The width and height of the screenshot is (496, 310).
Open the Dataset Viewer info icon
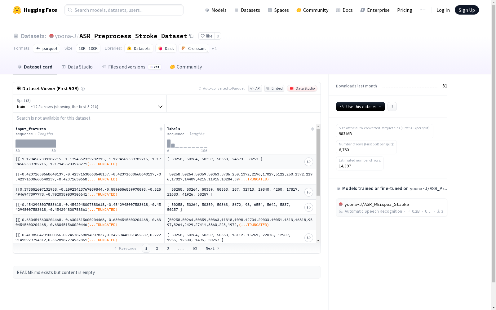point(83,89)
